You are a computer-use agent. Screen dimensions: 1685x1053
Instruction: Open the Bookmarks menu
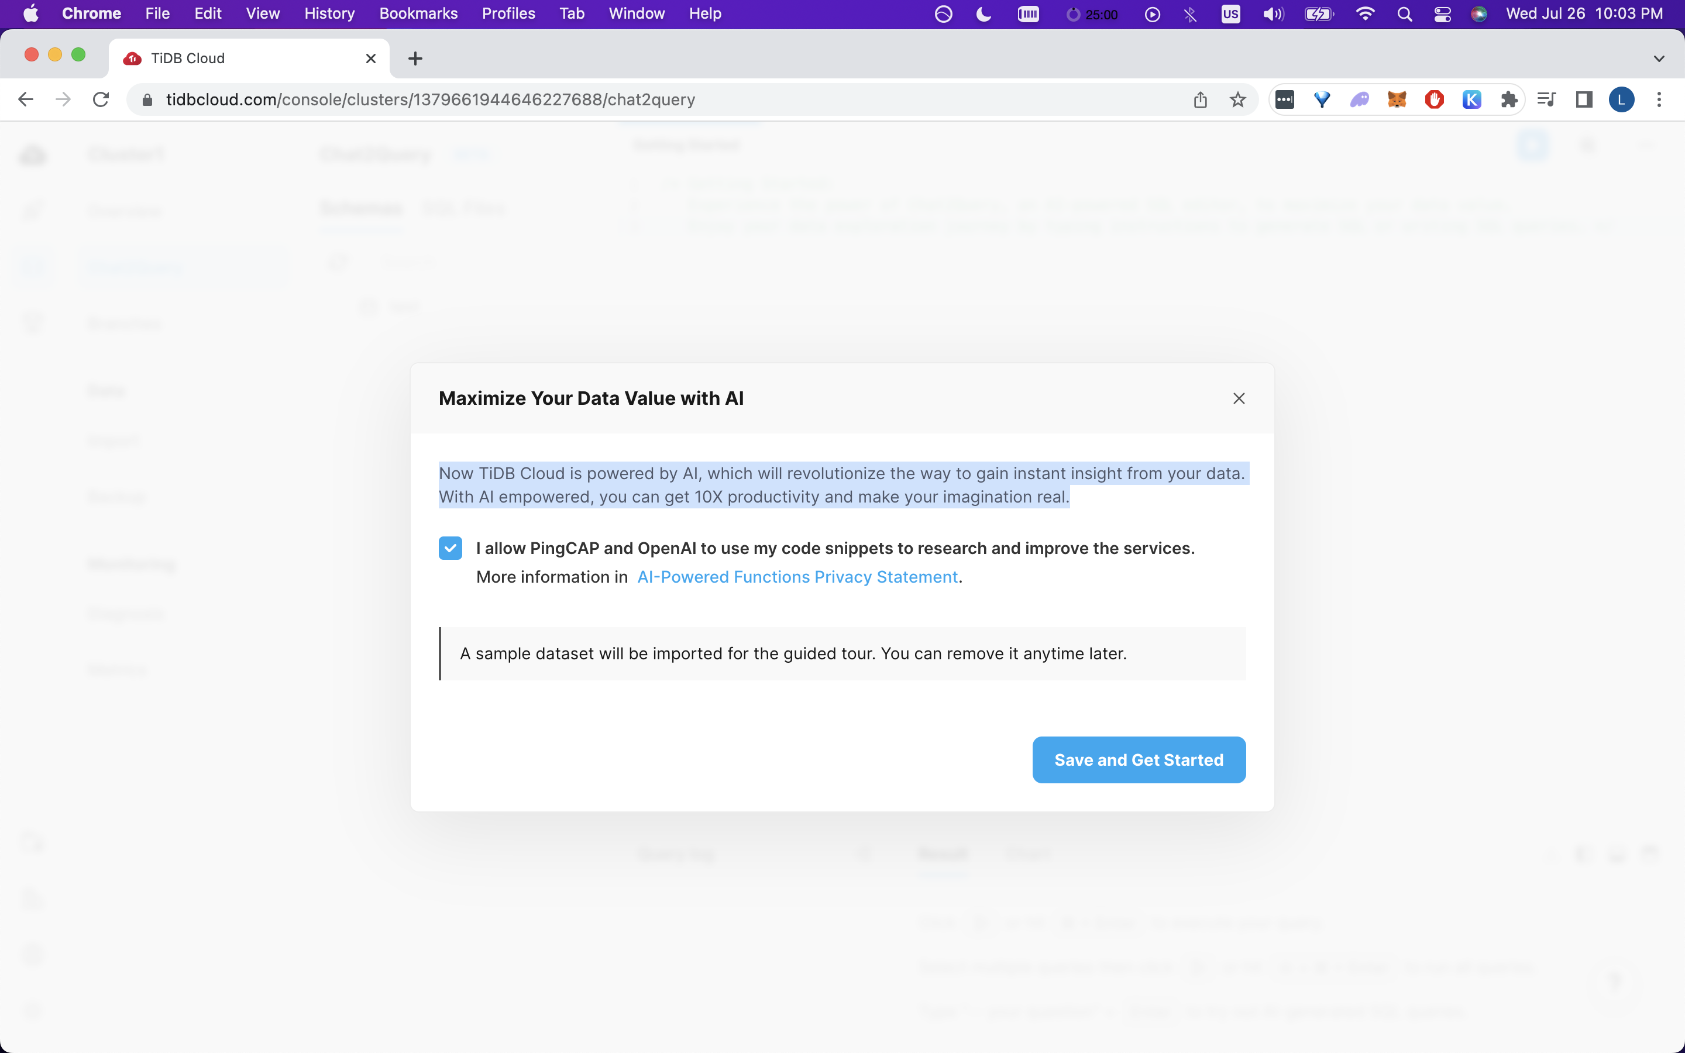pyautogui.click(x=418, y=14)
